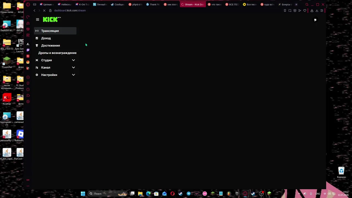Screen dimensions: 352x198
Task: Click ENG language indicator in tray
Action: 318,194
